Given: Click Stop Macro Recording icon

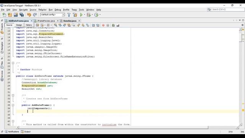Looking at the screenshot, I should 108,25.
